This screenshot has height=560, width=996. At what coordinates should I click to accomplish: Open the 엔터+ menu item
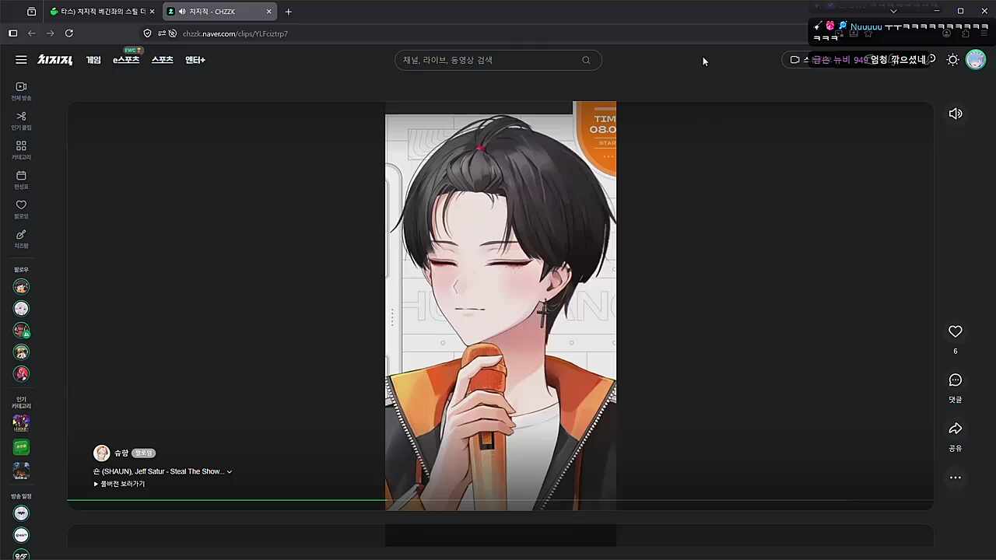[195, 60]
